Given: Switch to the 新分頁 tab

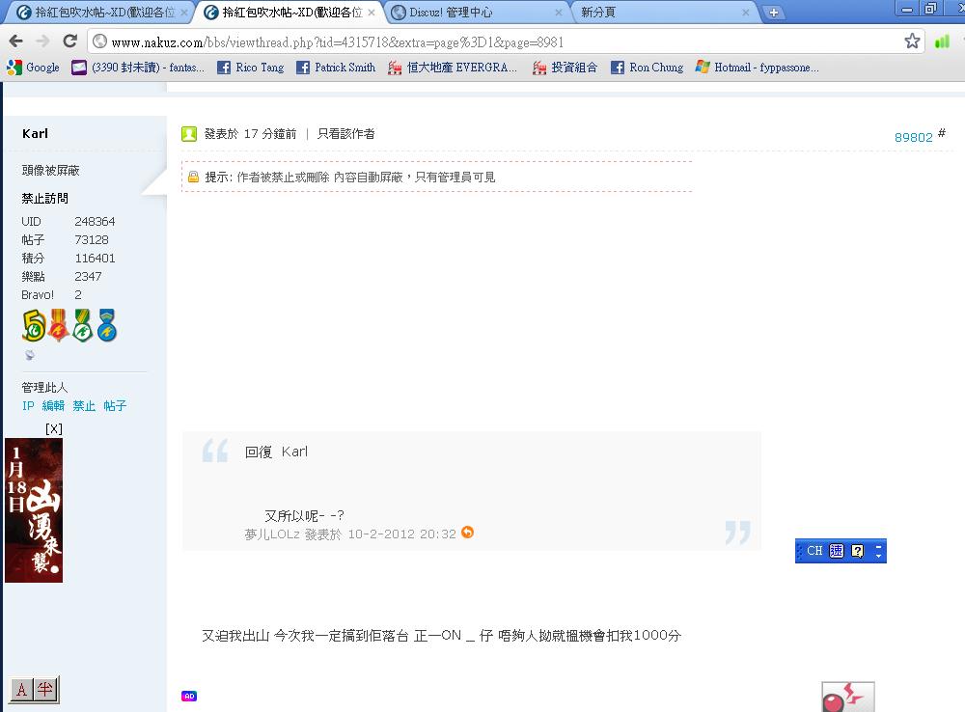Looking at the screenshot, I should [662, 13].
